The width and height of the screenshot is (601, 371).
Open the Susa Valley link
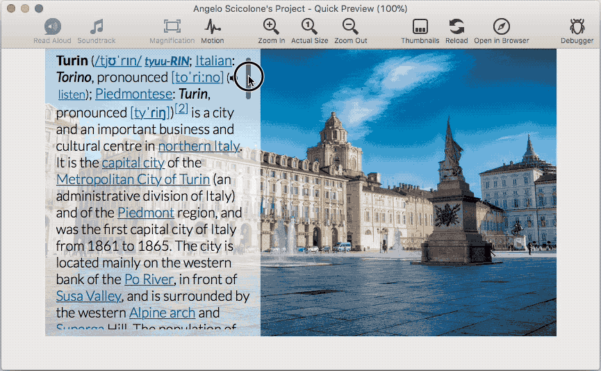click(x=88, y=296)
